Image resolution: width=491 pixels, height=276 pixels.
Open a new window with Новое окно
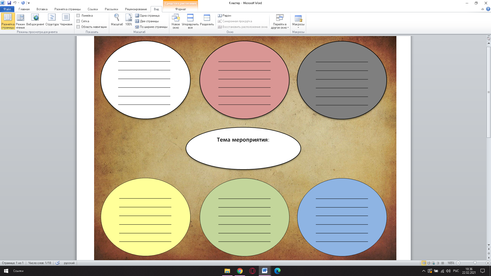tap(176, 21)
